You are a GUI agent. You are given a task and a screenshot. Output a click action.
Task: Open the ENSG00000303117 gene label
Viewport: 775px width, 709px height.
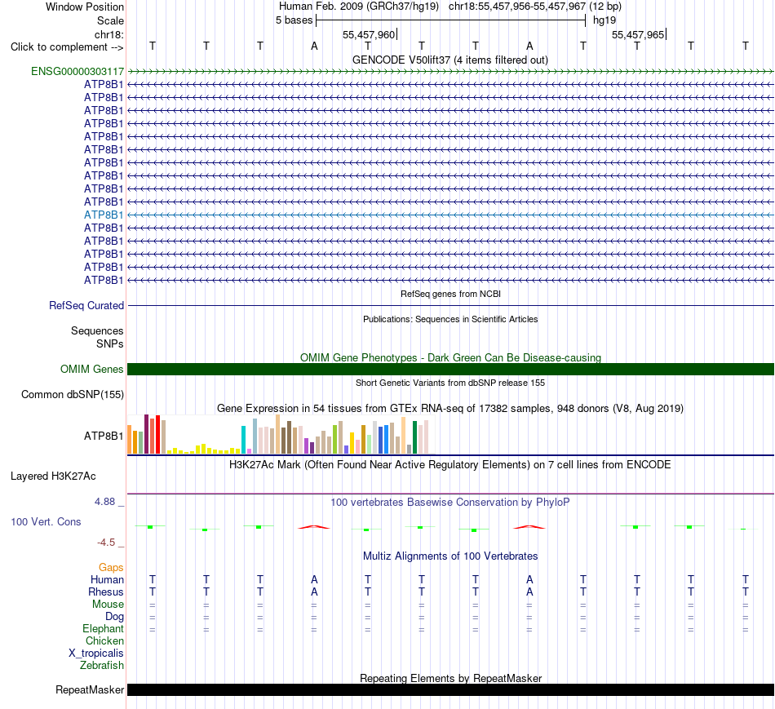[x=77, y=71]
